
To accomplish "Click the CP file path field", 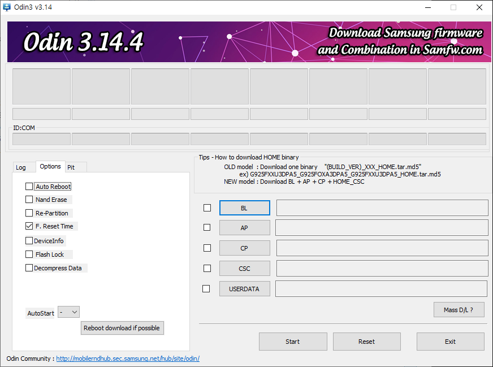I will [x=382, y=248].
